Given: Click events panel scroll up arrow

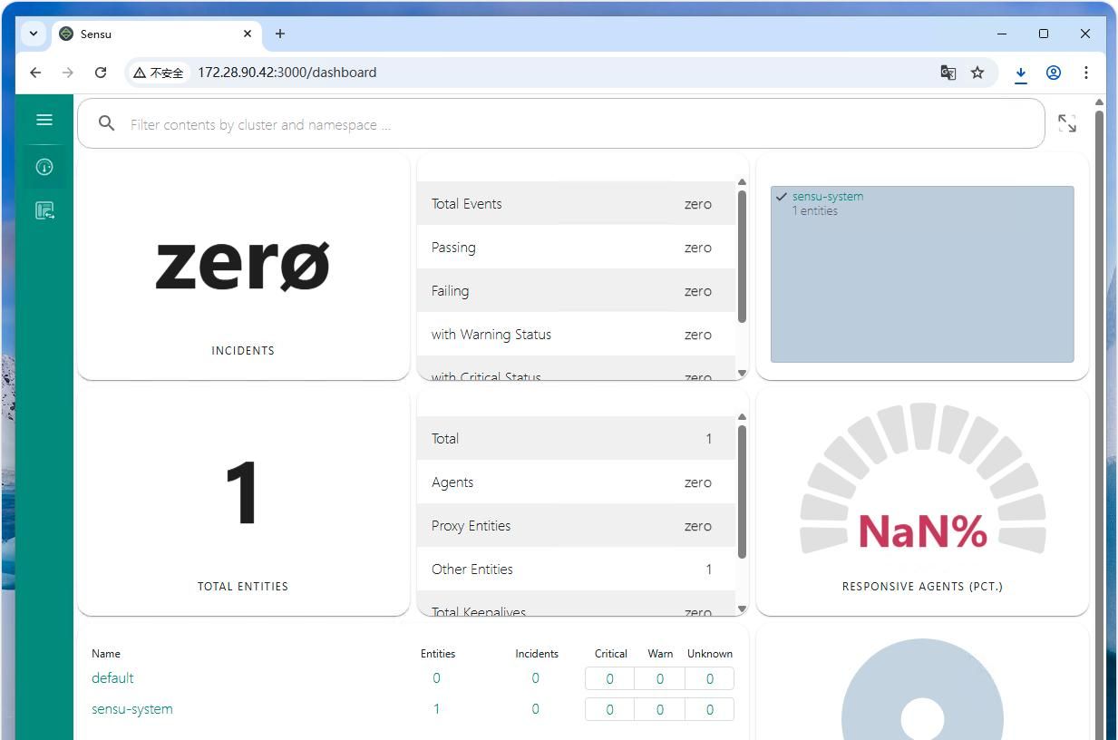Looking at the screenshot, I should pyautogui.click(x=742, y=182).
